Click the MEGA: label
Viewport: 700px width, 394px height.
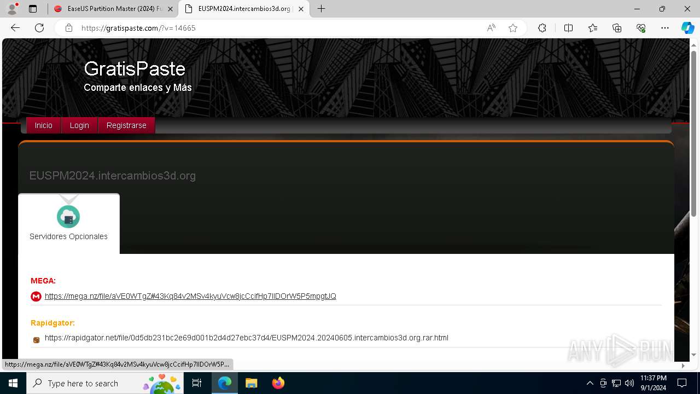pos(43,281)
